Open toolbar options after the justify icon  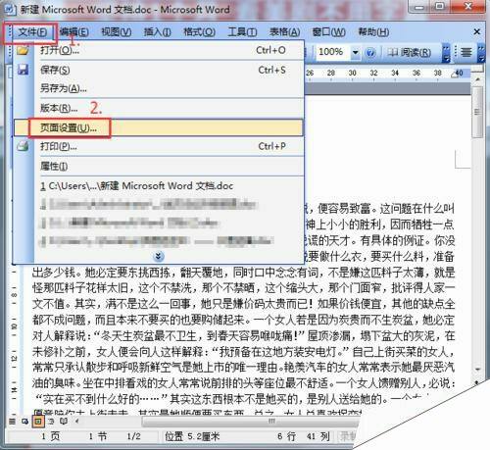pos(481,53)
